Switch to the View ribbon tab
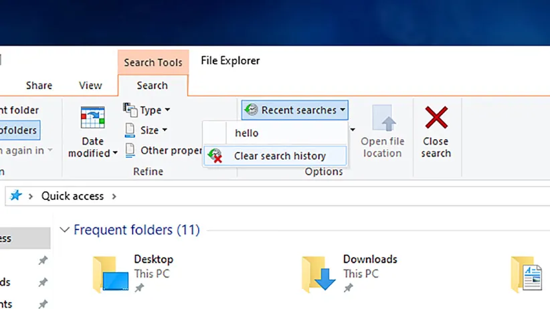The width and height of the screenshot is (550, 309). pyautogui.click(x=90, y=86)
